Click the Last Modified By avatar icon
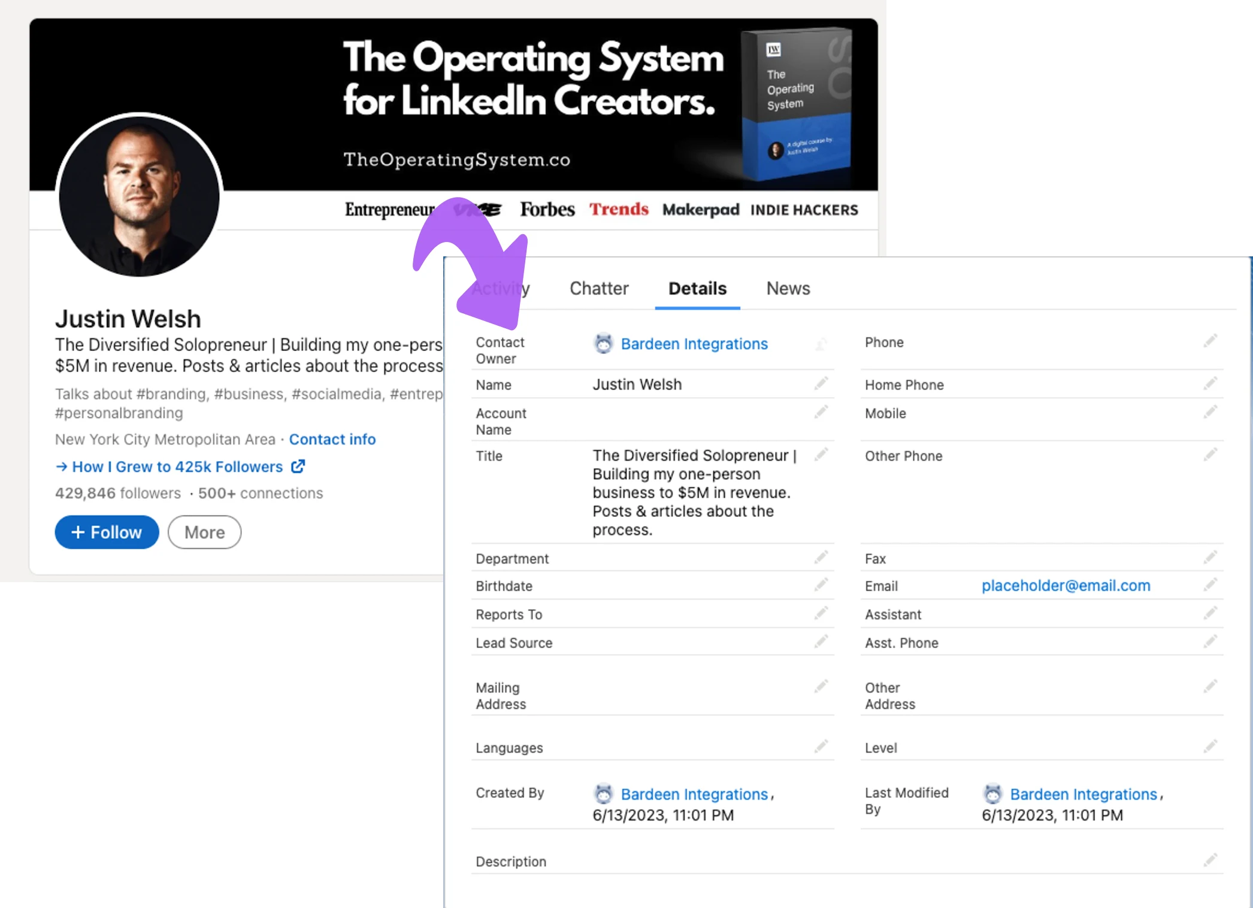Screen dimensions: 1253x908 (992, 794)
